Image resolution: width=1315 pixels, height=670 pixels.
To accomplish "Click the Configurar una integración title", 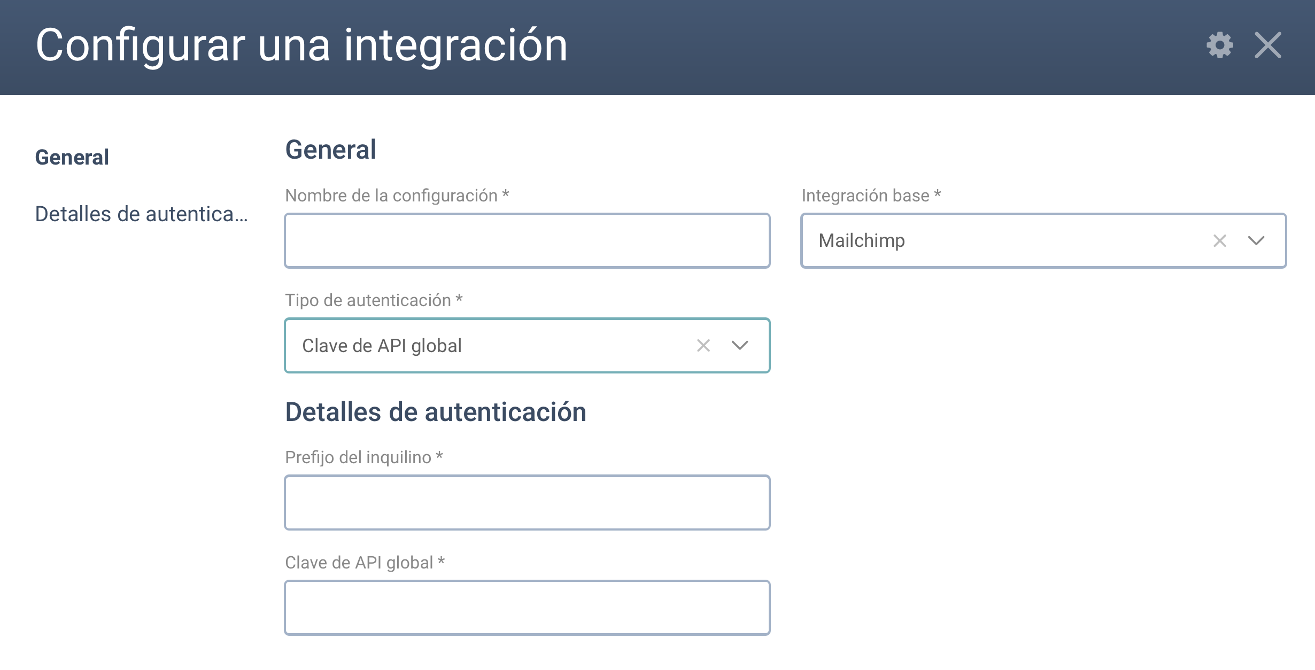I will 301,46.
